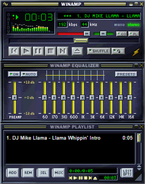
Task: Toggle the PL playlist window button
Action: (x=133, y=34)
